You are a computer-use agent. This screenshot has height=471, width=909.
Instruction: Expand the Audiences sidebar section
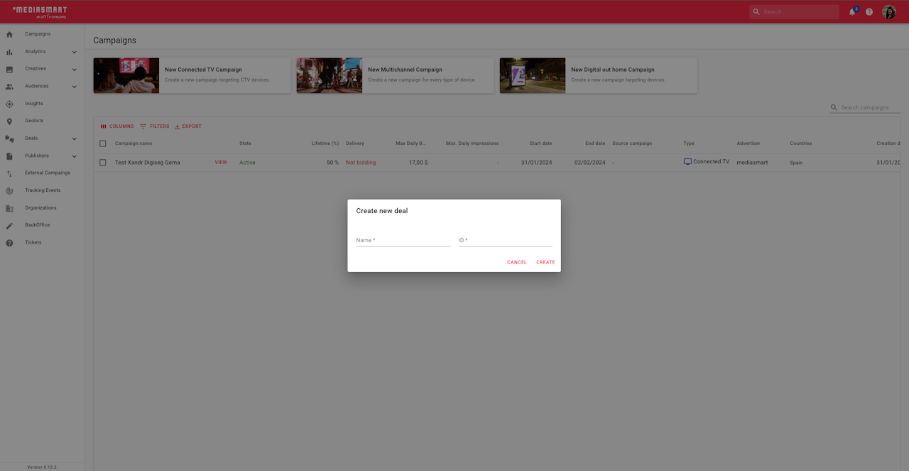[x=74, y=87]
